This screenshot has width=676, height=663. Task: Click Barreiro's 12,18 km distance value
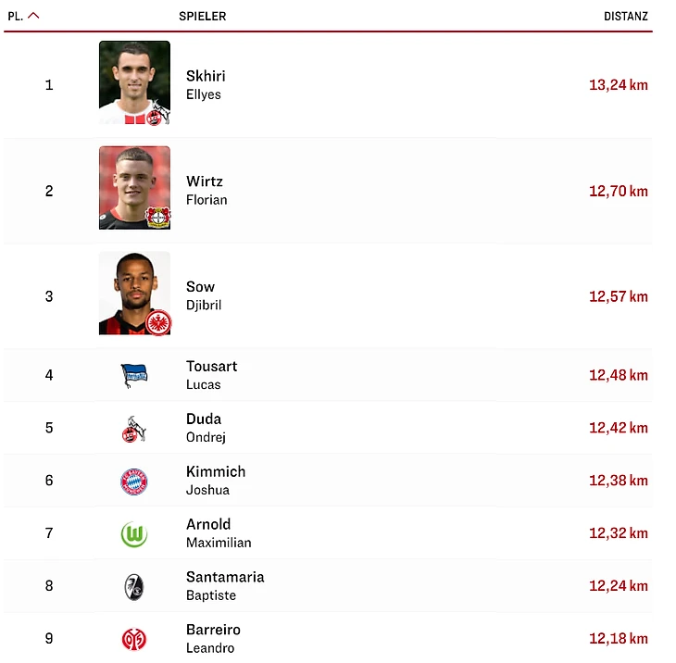pyautogui.click(x=618, y=639)
